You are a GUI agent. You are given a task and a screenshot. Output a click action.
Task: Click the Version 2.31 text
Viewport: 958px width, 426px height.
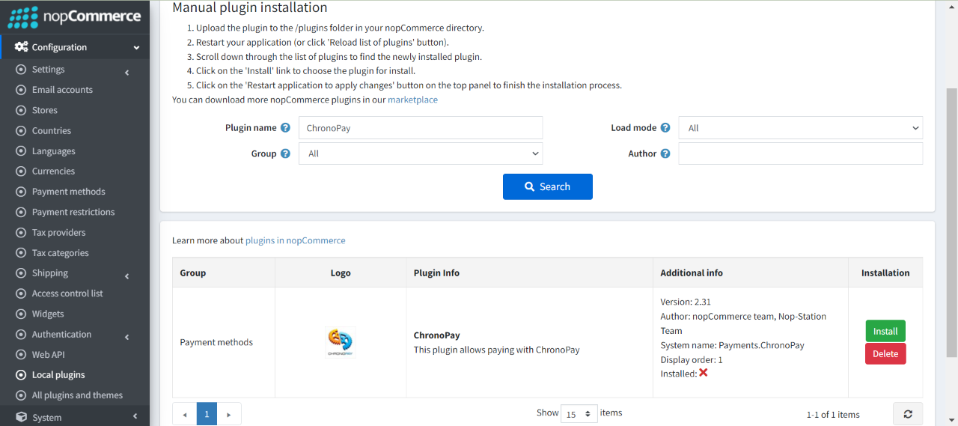(x=686, y=302)
